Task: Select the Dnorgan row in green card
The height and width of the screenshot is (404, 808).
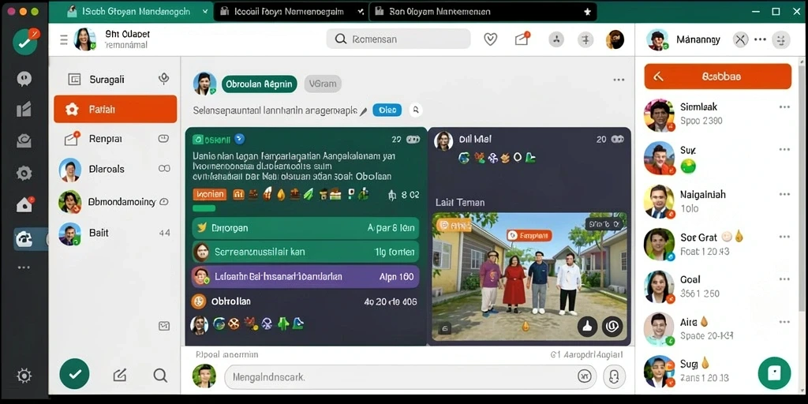Action: coord(305,228)
